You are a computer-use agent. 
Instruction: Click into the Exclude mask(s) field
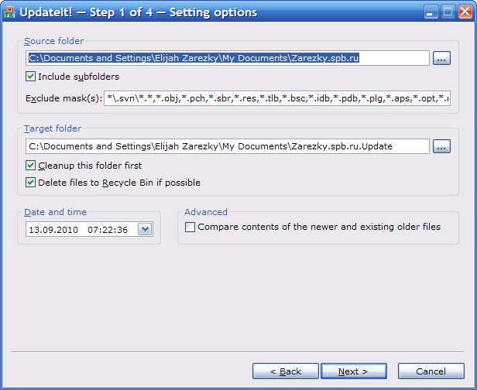pyautogui.click(x=277, y=98)
